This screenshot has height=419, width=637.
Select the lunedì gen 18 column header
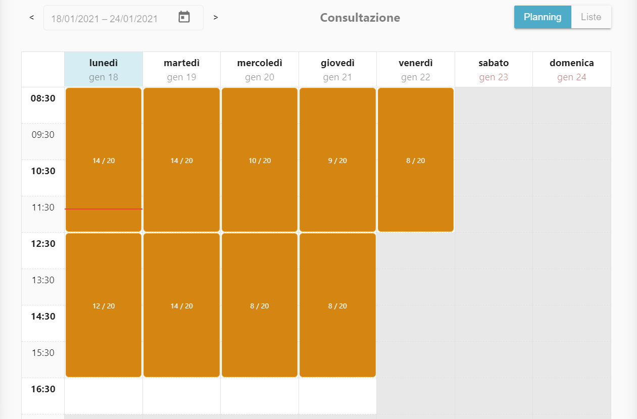tap(104, 70)
